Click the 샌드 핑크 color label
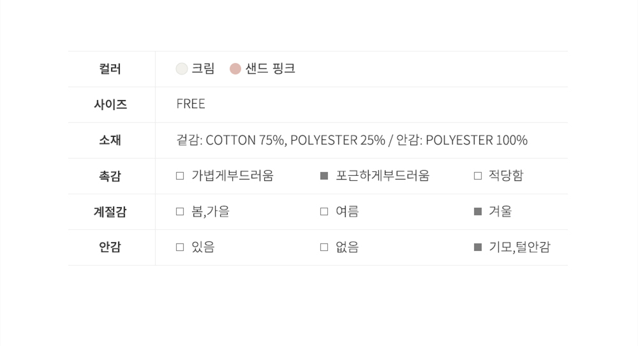The height and width of the screenshot is (346, 638). click(271, 69)
